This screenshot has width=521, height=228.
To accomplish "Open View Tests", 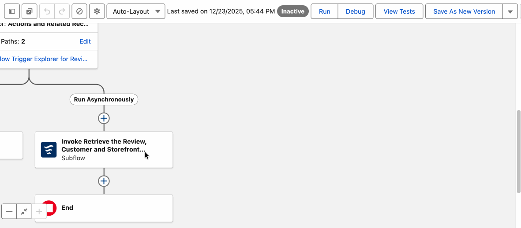I will point(399,11).
